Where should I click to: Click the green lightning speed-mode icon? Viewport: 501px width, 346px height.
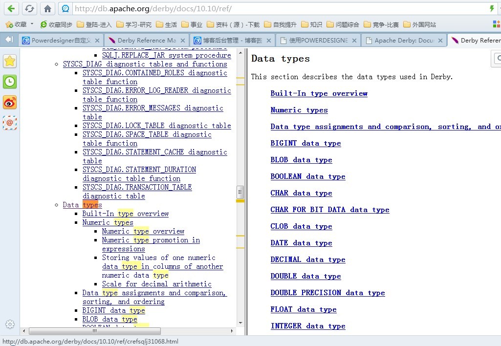(492, 8)
